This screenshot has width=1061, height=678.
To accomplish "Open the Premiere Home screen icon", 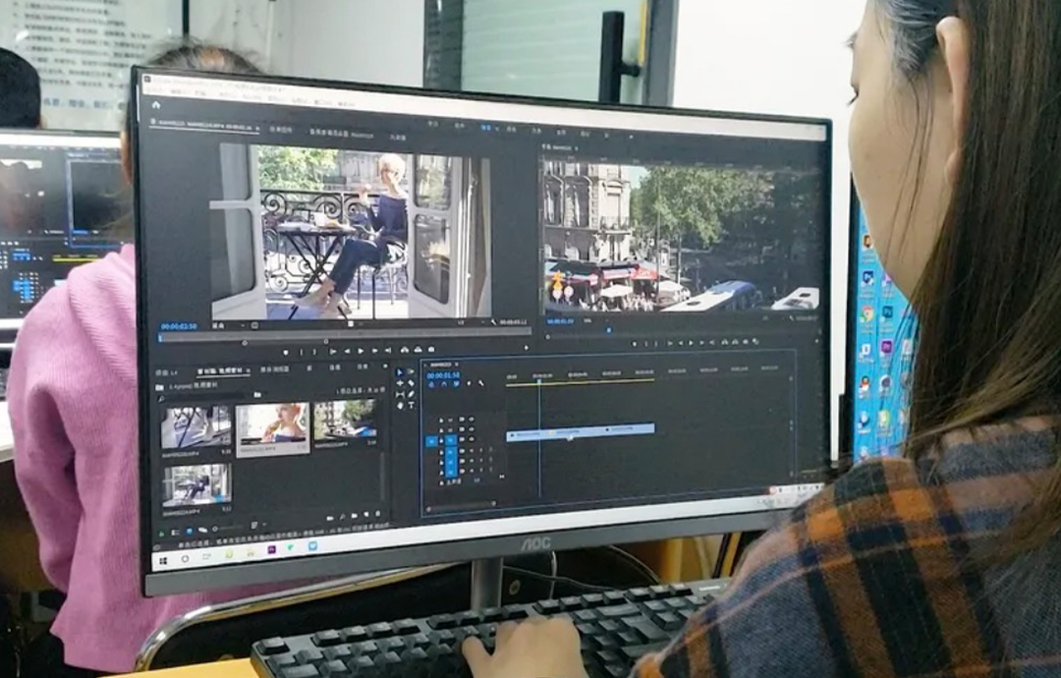I will [155, 105].
